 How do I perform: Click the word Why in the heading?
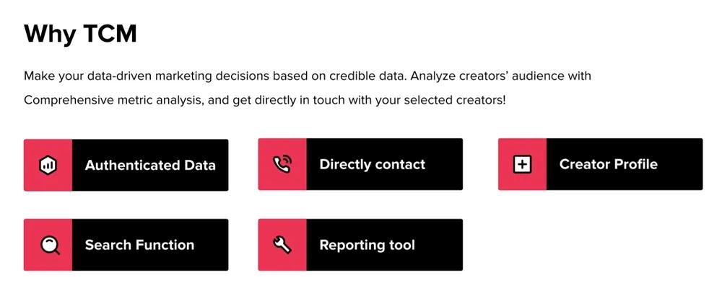pyautogui.click(x=50, y=34)
